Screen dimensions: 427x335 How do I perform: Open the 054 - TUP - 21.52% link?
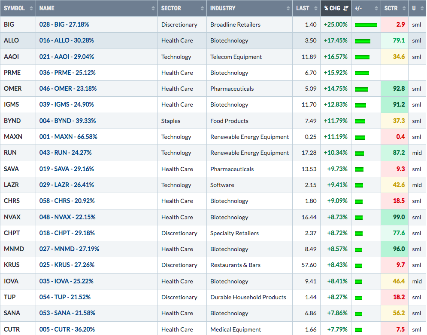point(65,297)
